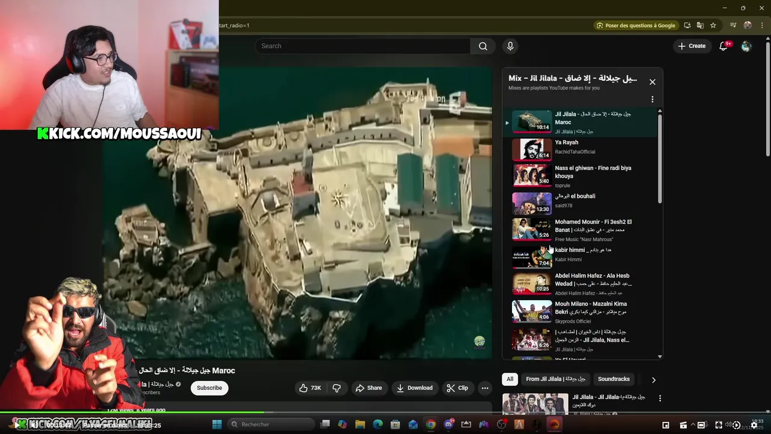The image size is (771, 434).
Task: Subscribe to the Jil Jilala channel
Action: click(x=210, y=388)
